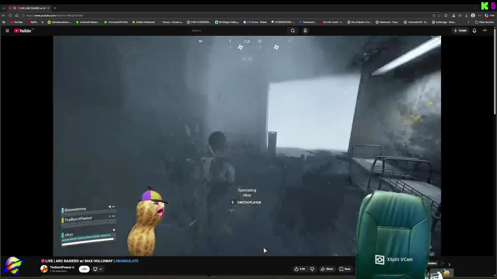Open the timdewski Stream bookmark
The height and width of the screenshot is (279, 497).
(x=87, y=22)
